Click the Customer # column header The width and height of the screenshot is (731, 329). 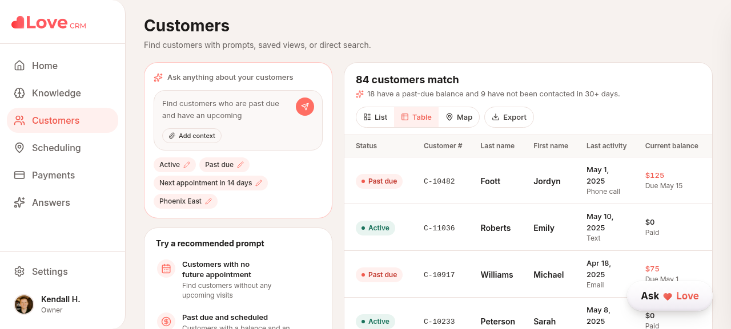[443, 146]
